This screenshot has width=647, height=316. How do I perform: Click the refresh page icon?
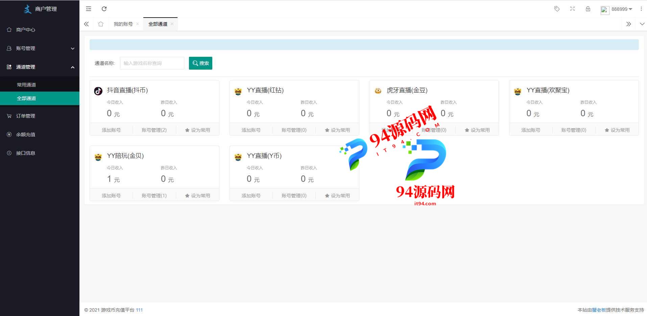point(104,9)
